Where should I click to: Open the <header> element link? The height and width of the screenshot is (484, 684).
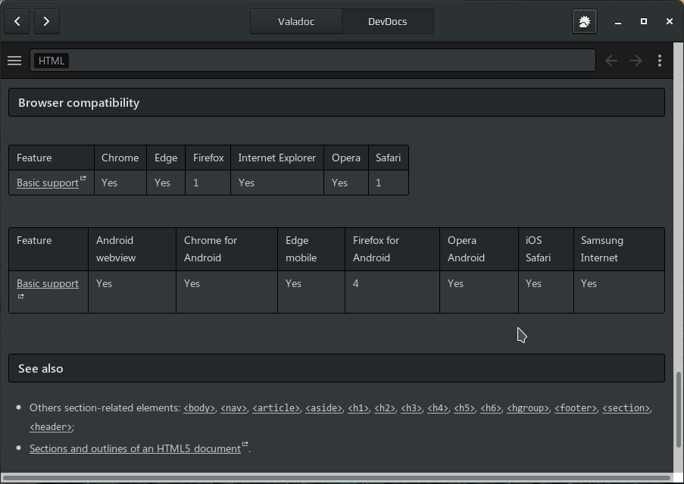click(x=51, y=427)
